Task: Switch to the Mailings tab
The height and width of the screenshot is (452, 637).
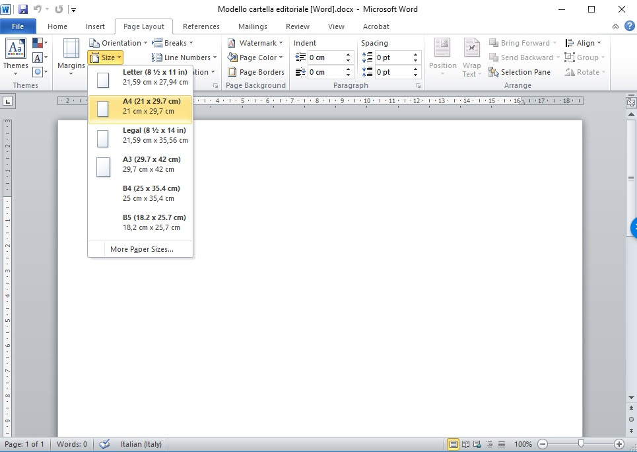Action: tap(253, 26)
